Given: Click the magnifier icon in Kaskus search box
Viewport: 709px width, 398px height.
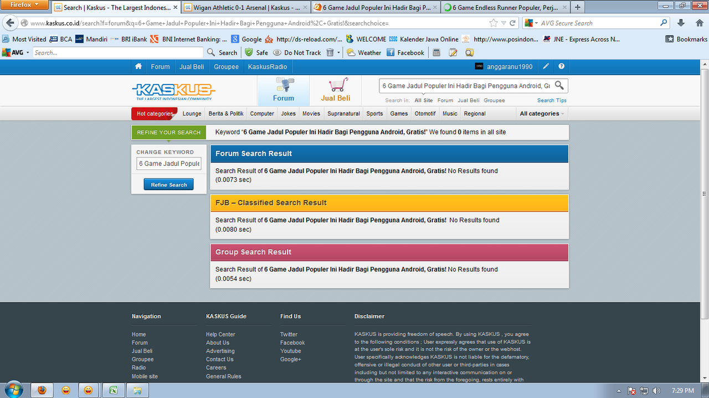Looking at the screenshot, I should click(x=559, y=86).
